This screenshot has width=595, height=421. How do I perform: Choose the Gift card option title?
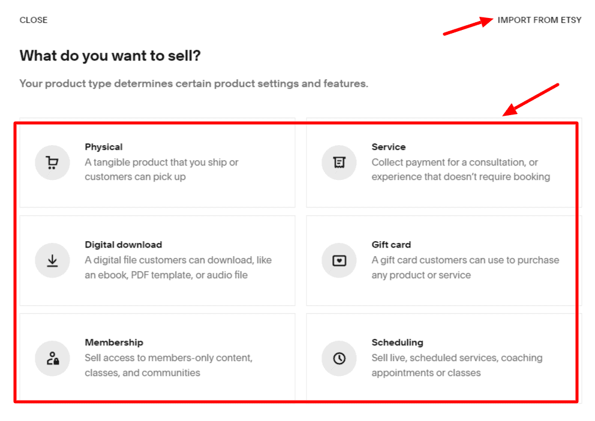[391, 245]
